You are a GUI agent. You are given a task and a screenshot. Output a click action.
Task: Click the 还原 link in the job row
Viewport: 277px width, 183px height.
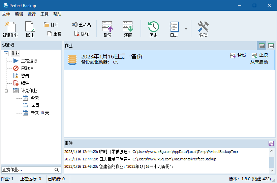pos(263,55)
